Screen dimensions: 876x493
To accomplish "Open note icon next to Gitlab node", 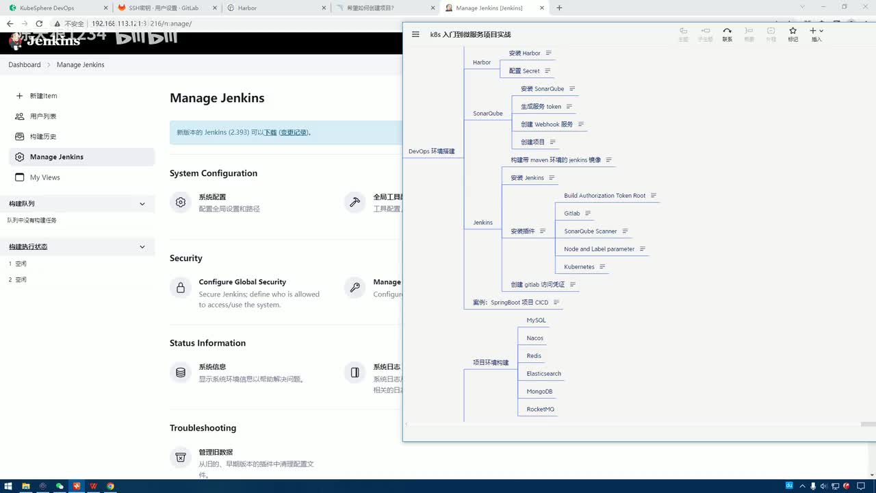I will pyautogui.click(x=587, y=213).
